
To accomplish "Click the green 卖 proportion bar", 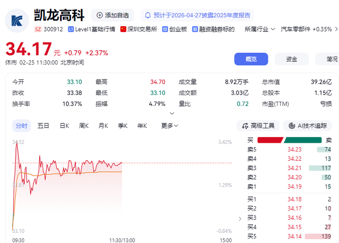I will coord(303,140).
